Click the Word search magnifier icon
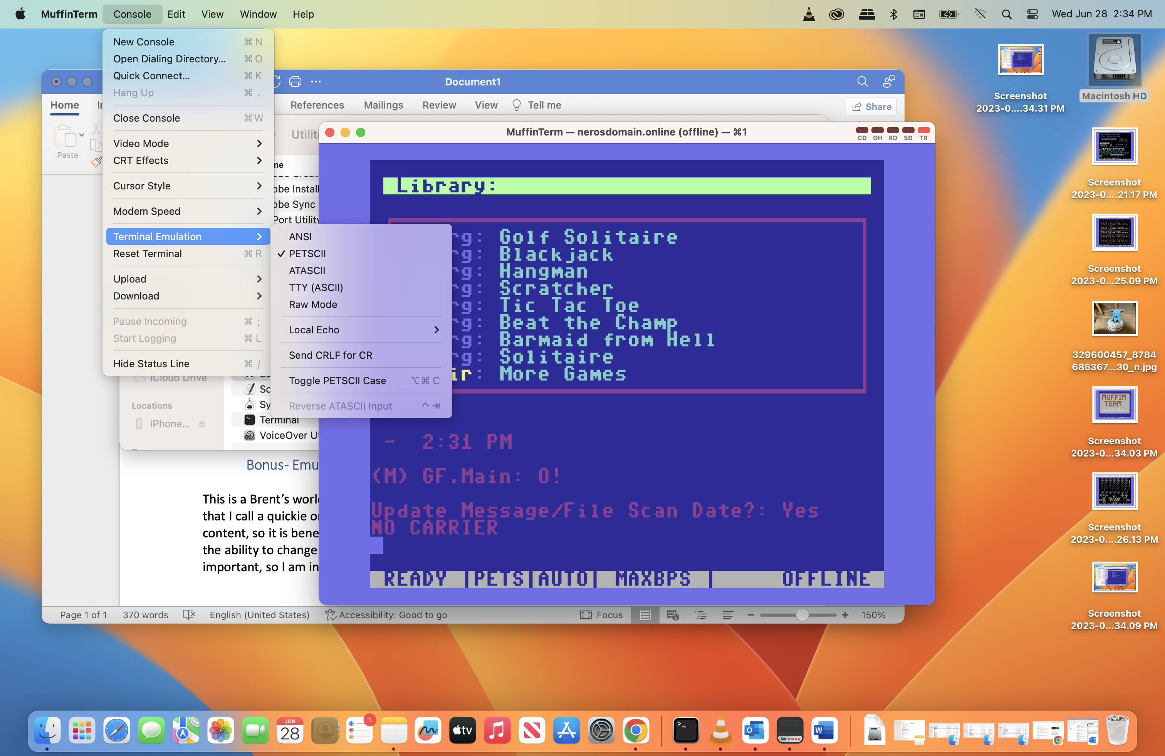The height and width of the screenshot is (756, 1165). [x=863, y=82]
